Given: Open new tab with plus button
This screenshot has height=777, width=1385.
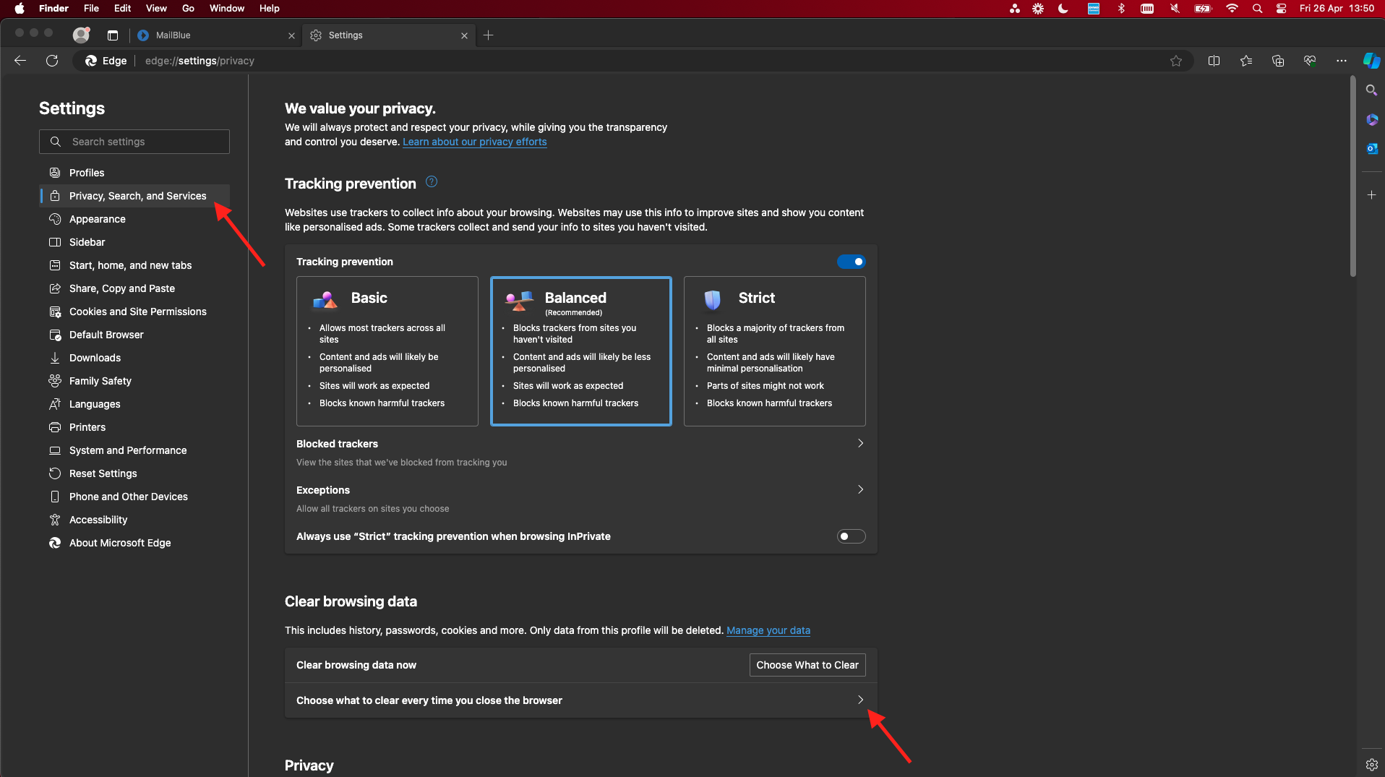Looking at the screenshot, I should click(x=489, y=35).
